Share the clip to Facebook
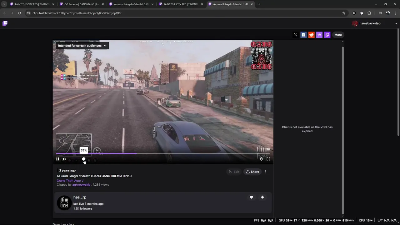Image resolution: width=400 pixels, height=225 pixels. 303,35
